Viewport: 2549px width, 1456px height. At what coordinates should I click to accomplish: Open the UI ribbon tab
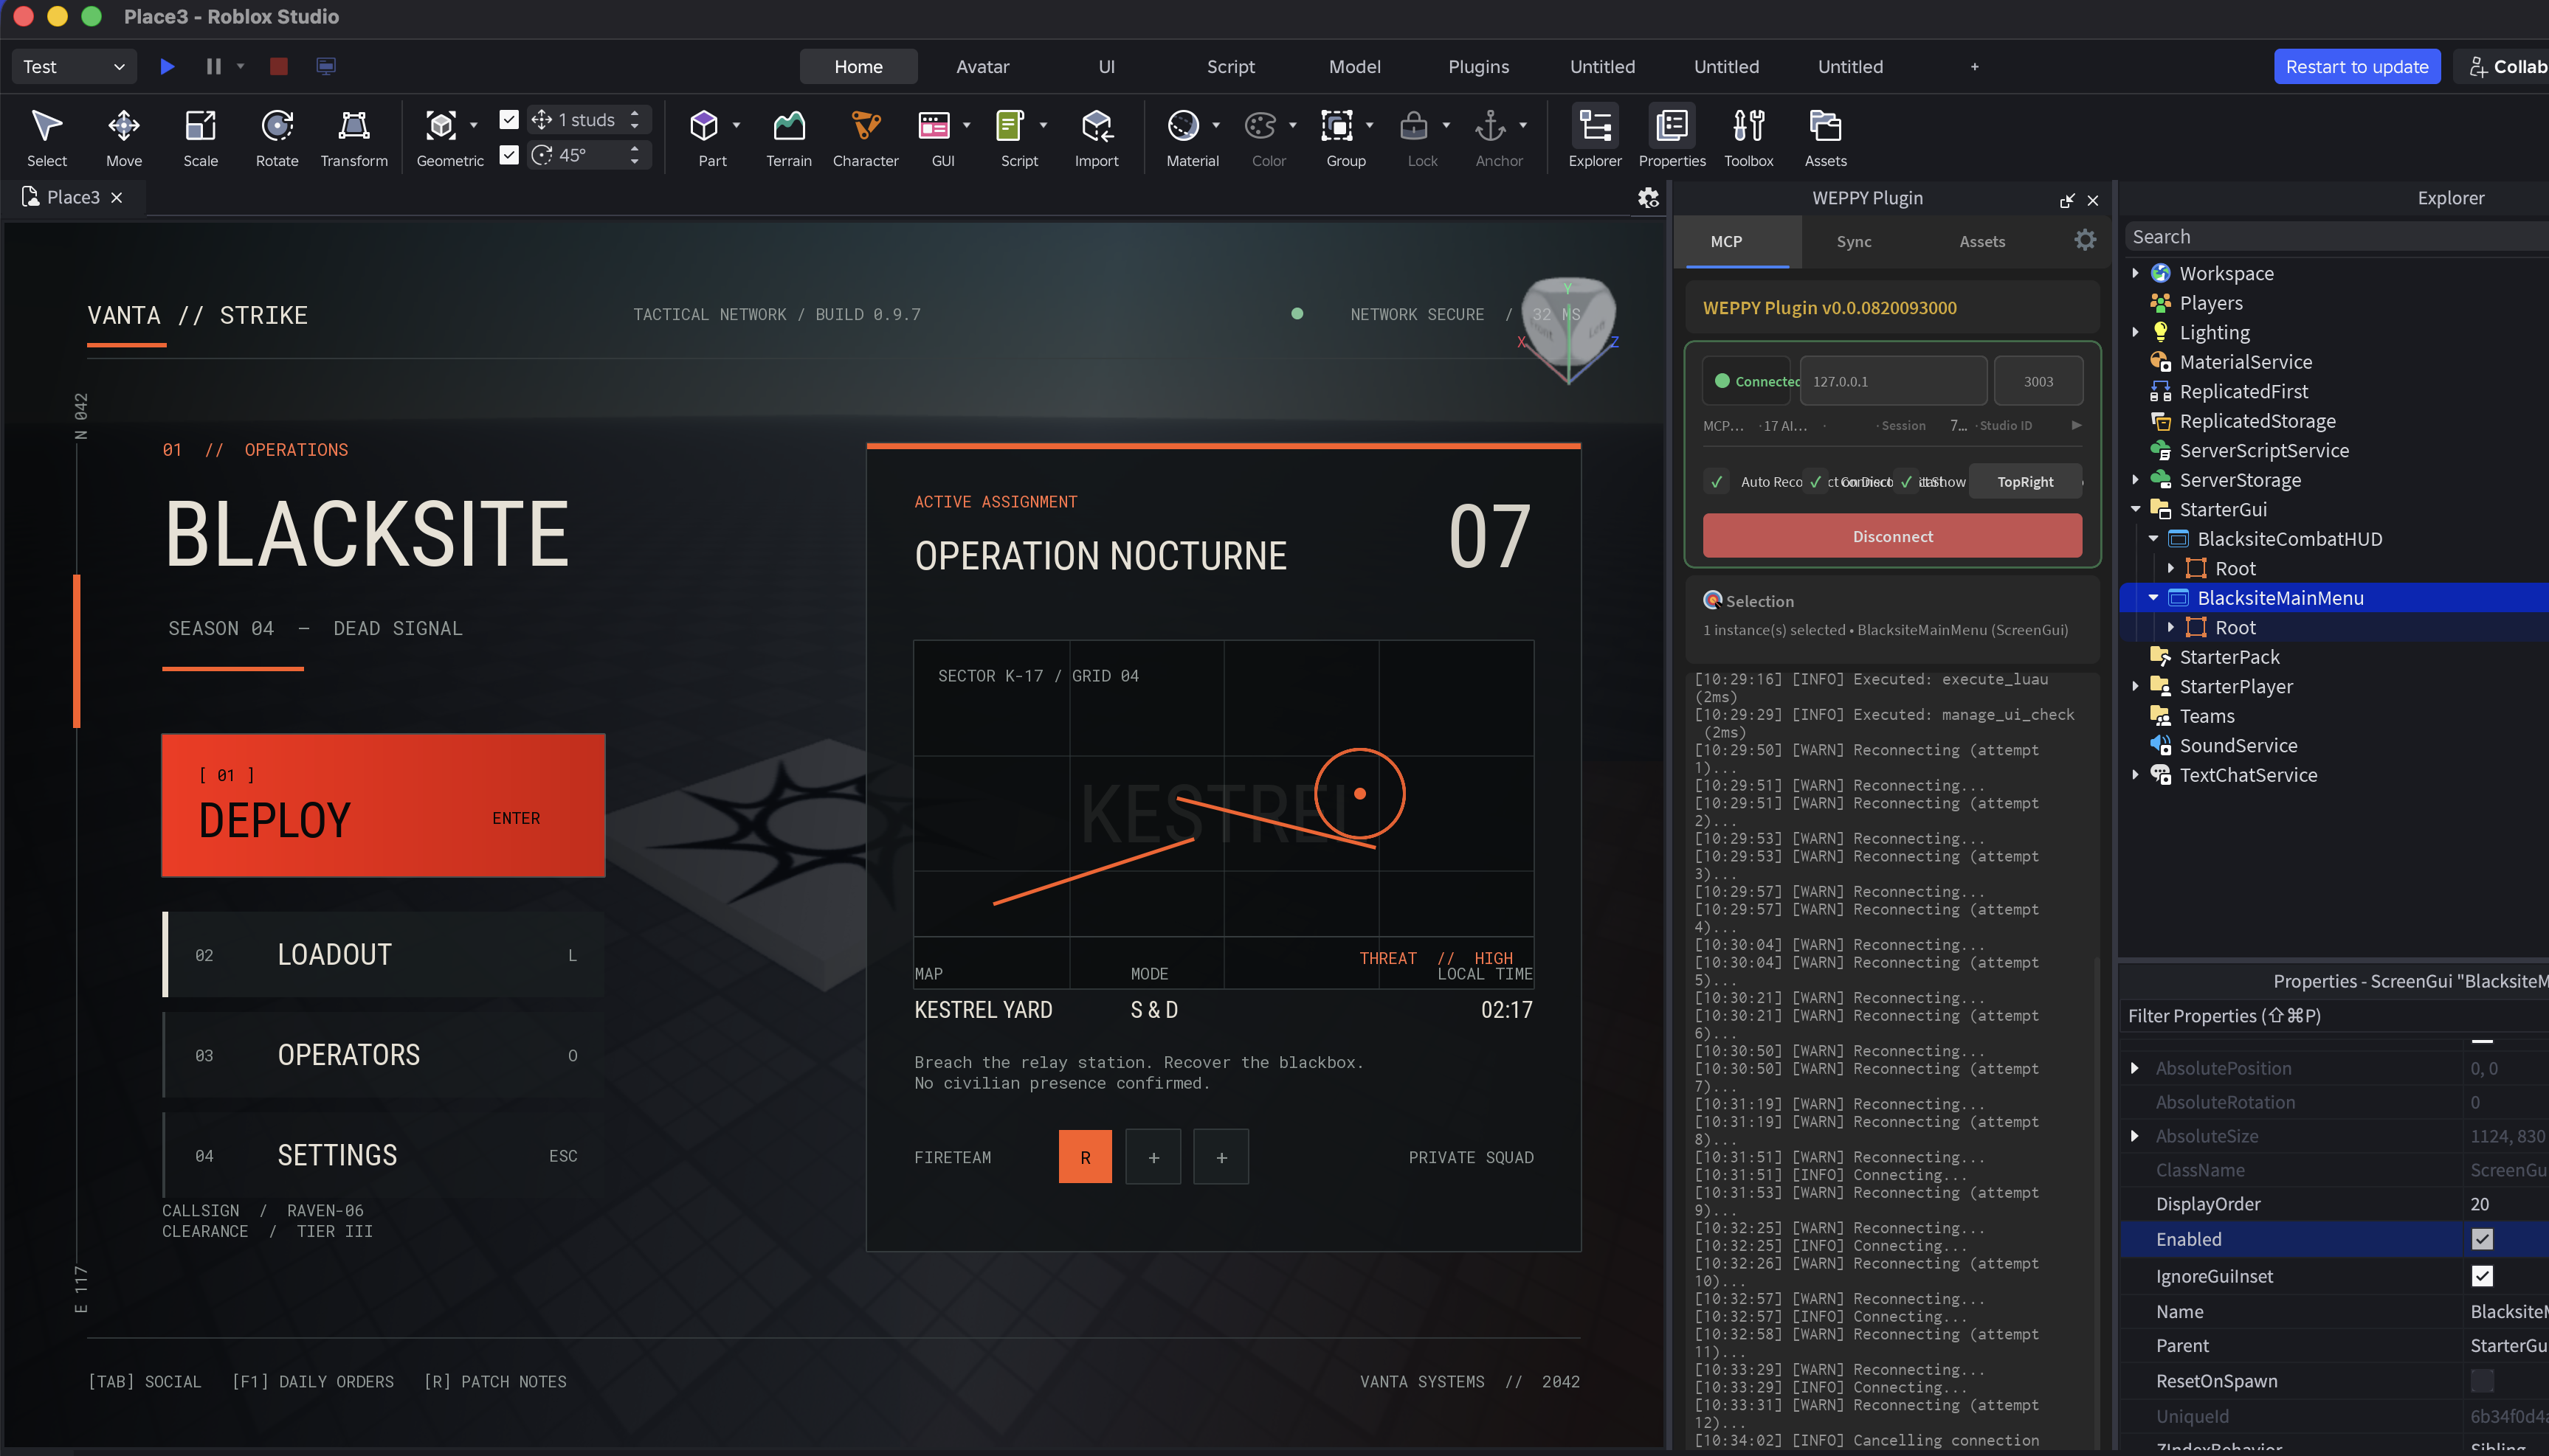(x=1106, y=66)
